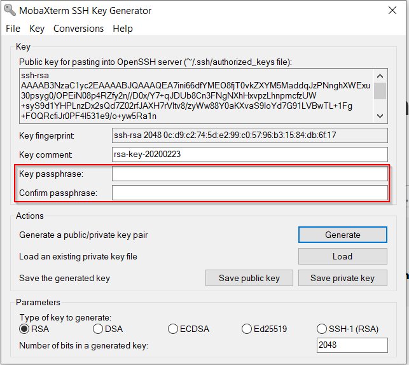Open the Conversions menu
The width and height of the screenshot is (409, 365).
[x=78, y=29]
